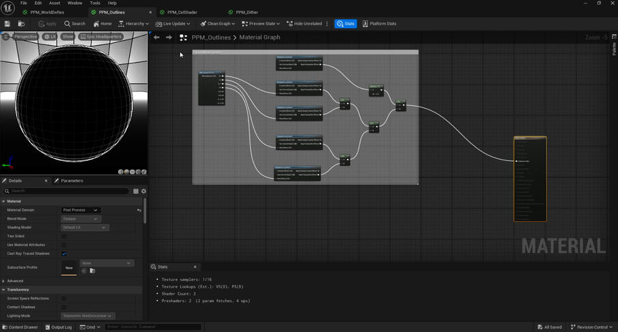Click the Details search input field
The height and width of the screenshot is (332, 618).
[x=68, y=191]
